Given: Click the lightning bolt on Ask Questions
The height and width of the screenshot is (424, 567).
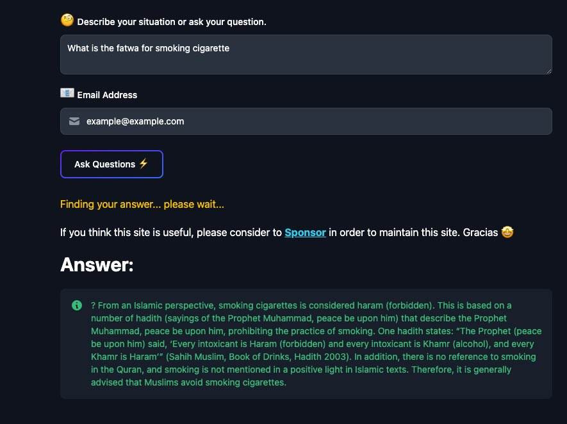Looking at the screenshot, I should (x=144, y=164).
